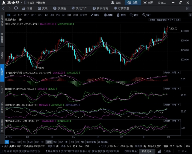
Task: Click the 交易 trade button at top
Action: tap(133, 3)
